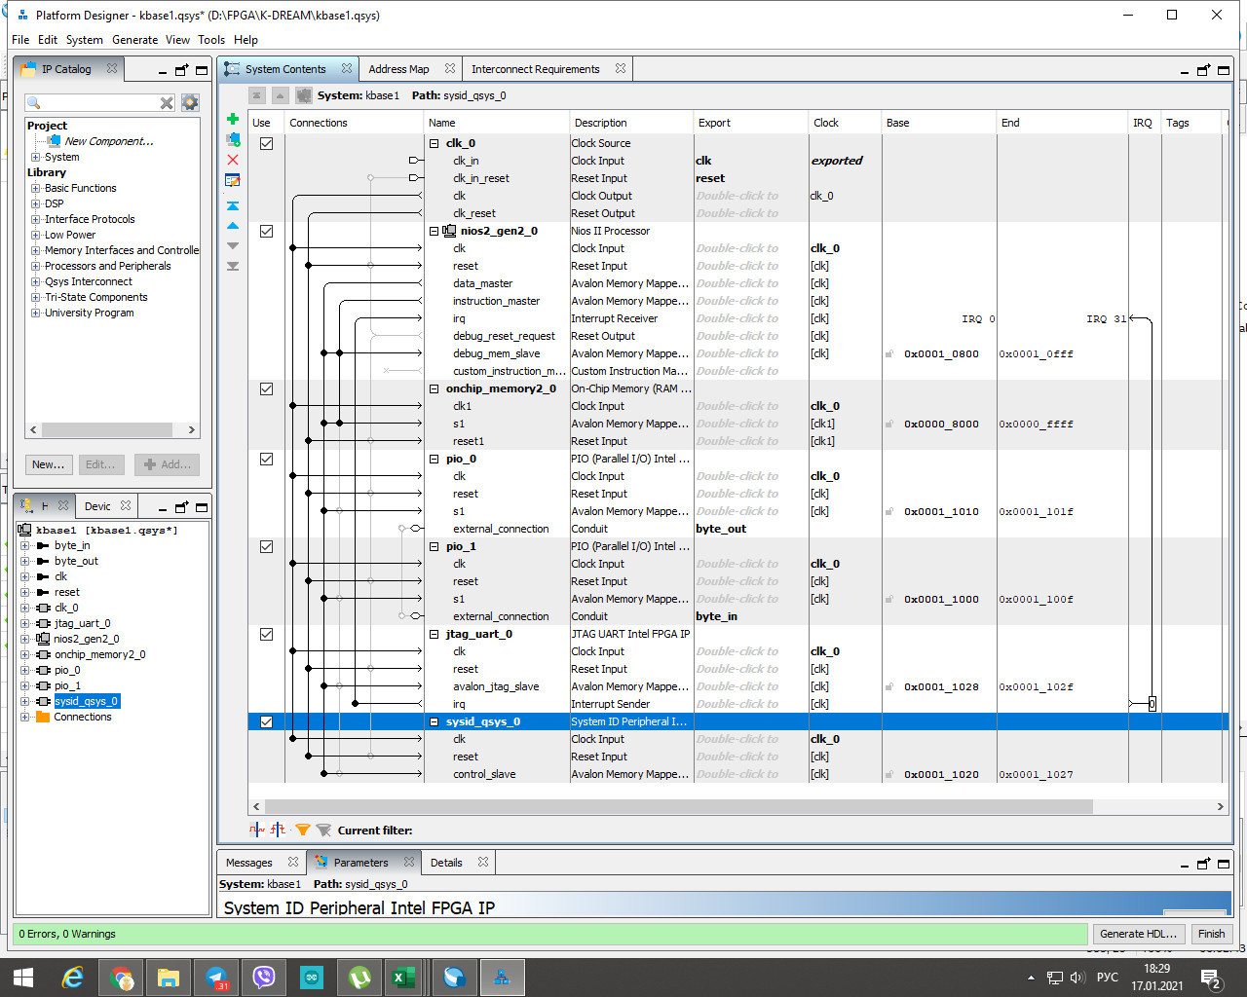Screen dimensions: 1247x997
Task: Collapse the pio_0 component row
Action: click(435, 459)
